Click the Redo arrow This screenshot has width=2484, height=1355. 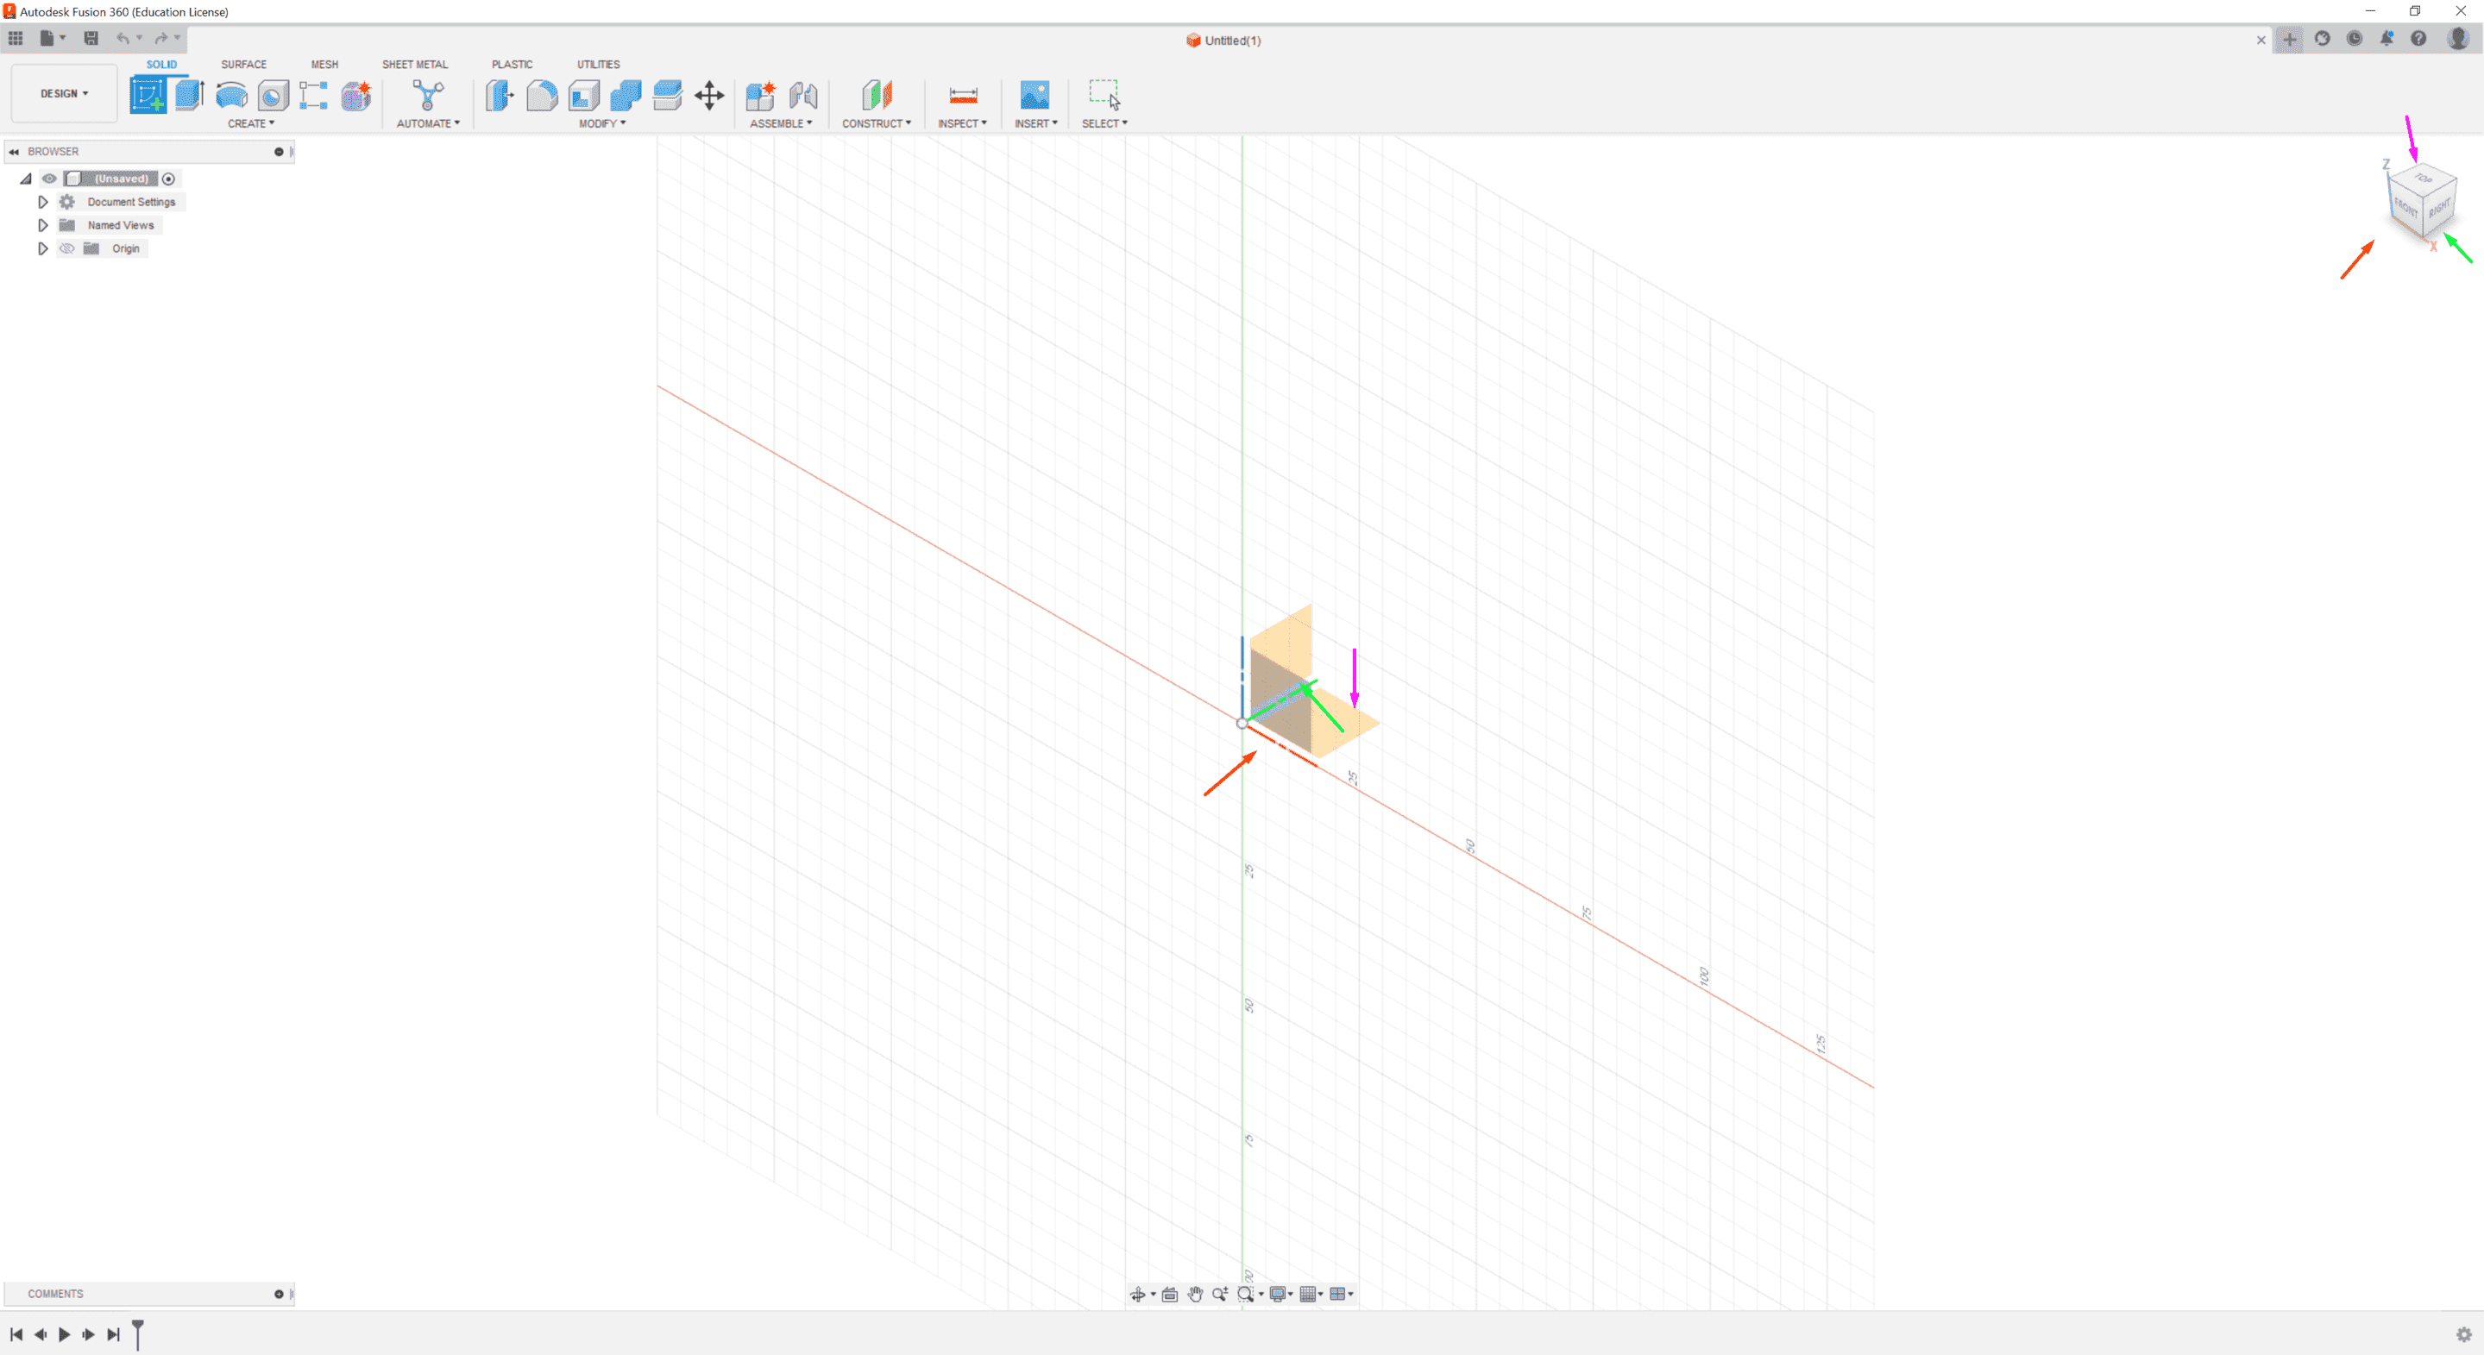point(161,39)
